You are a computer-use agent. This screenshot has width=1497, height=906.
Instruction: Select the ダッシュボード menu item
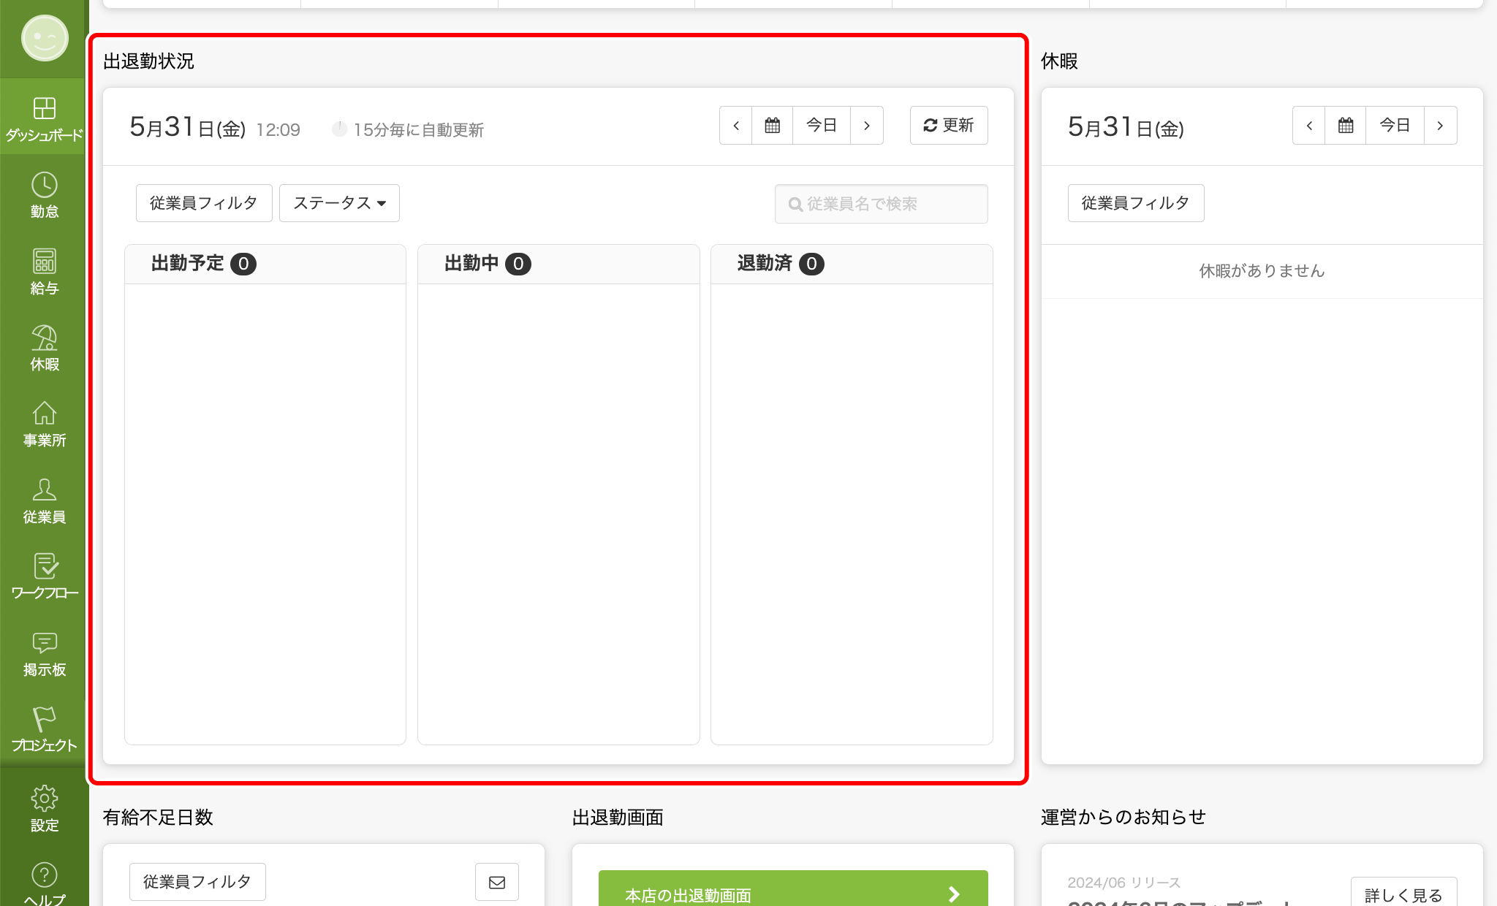[44, 118]
